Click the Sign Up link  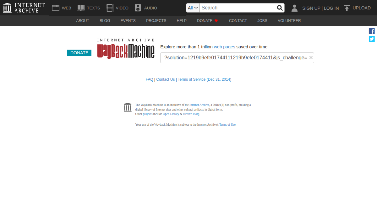coord(311,8)
